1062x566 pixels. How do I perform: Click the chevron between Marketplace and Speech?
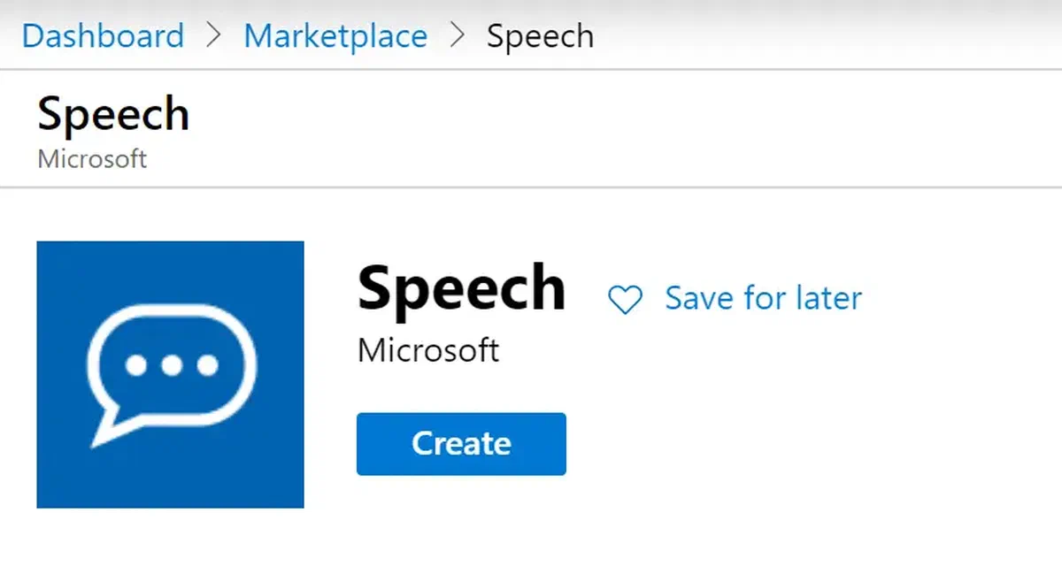[x=457, y=35]
